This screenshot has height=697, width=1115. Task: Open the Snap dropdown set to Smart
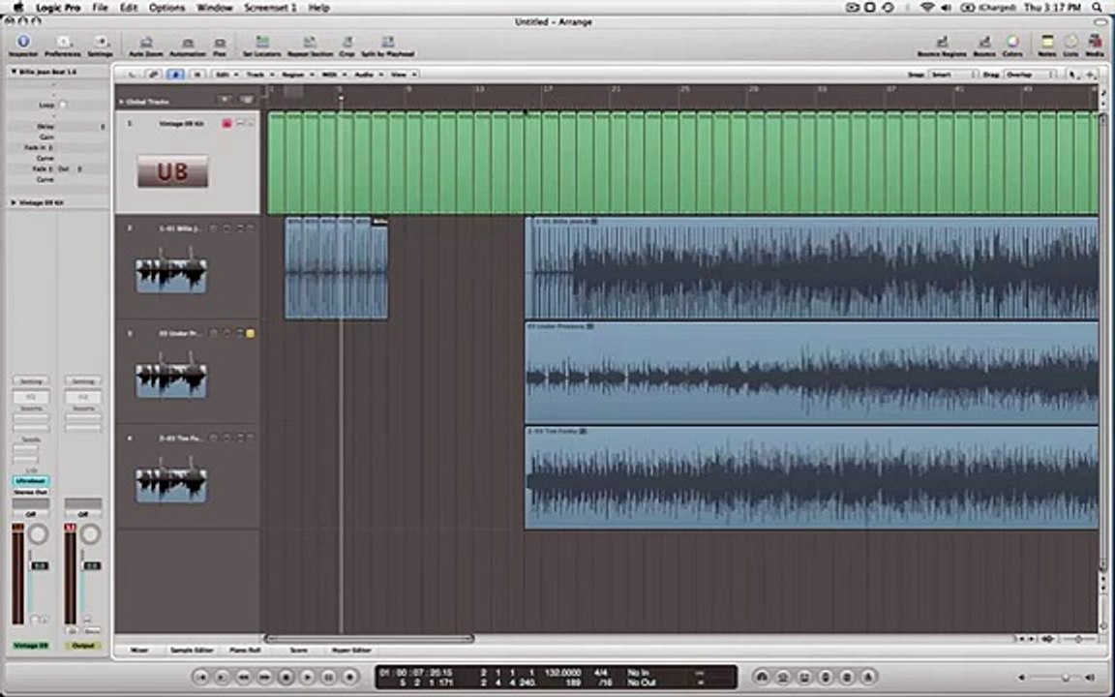952,74
